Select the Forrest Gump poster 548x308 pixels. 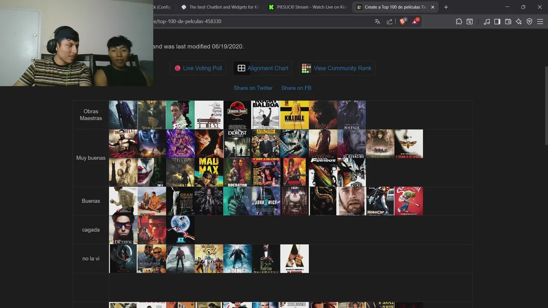[x=209, y=115]
